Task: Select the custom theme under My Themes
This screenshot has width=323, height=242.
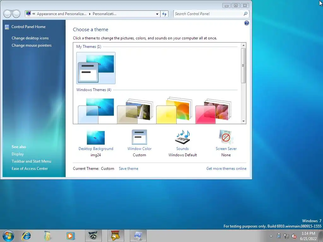Action: (x=96, y=68)
